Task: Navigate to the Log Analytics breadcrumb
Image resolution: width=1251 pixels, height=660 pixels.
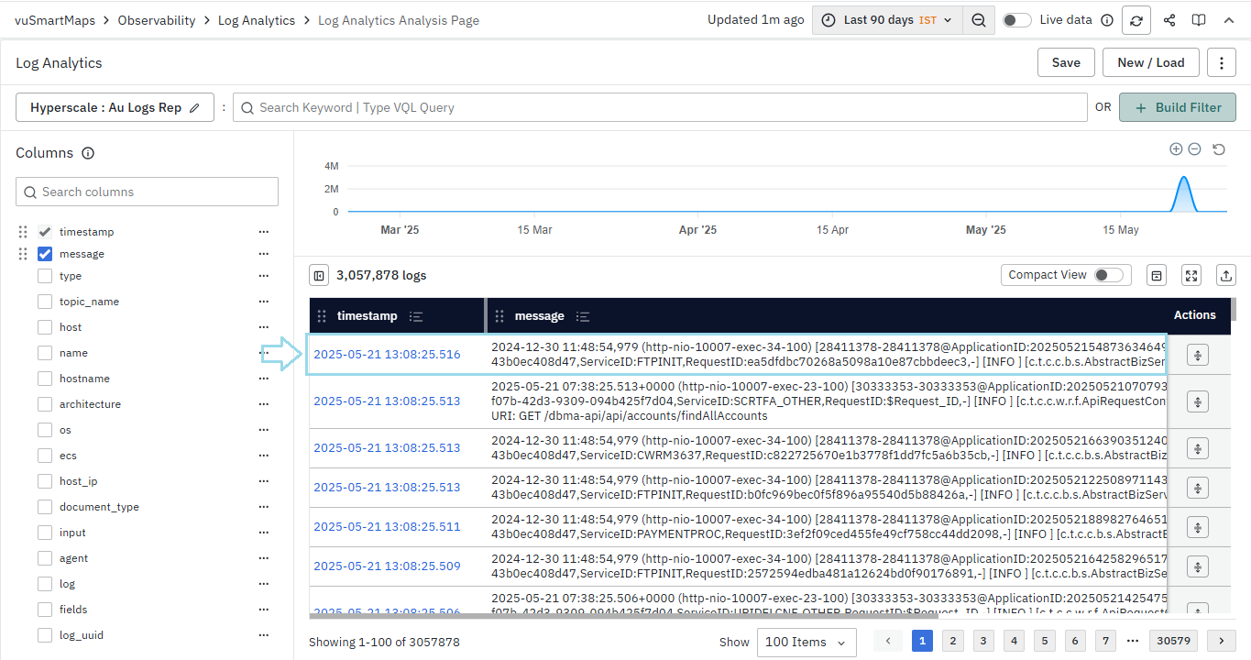Action: pos(257,19)
